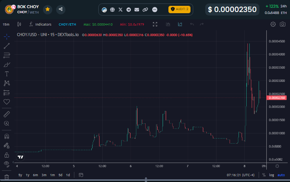290x182 pixels.
Task: Select the trend line tool
Action: click(x=7, y=46)
